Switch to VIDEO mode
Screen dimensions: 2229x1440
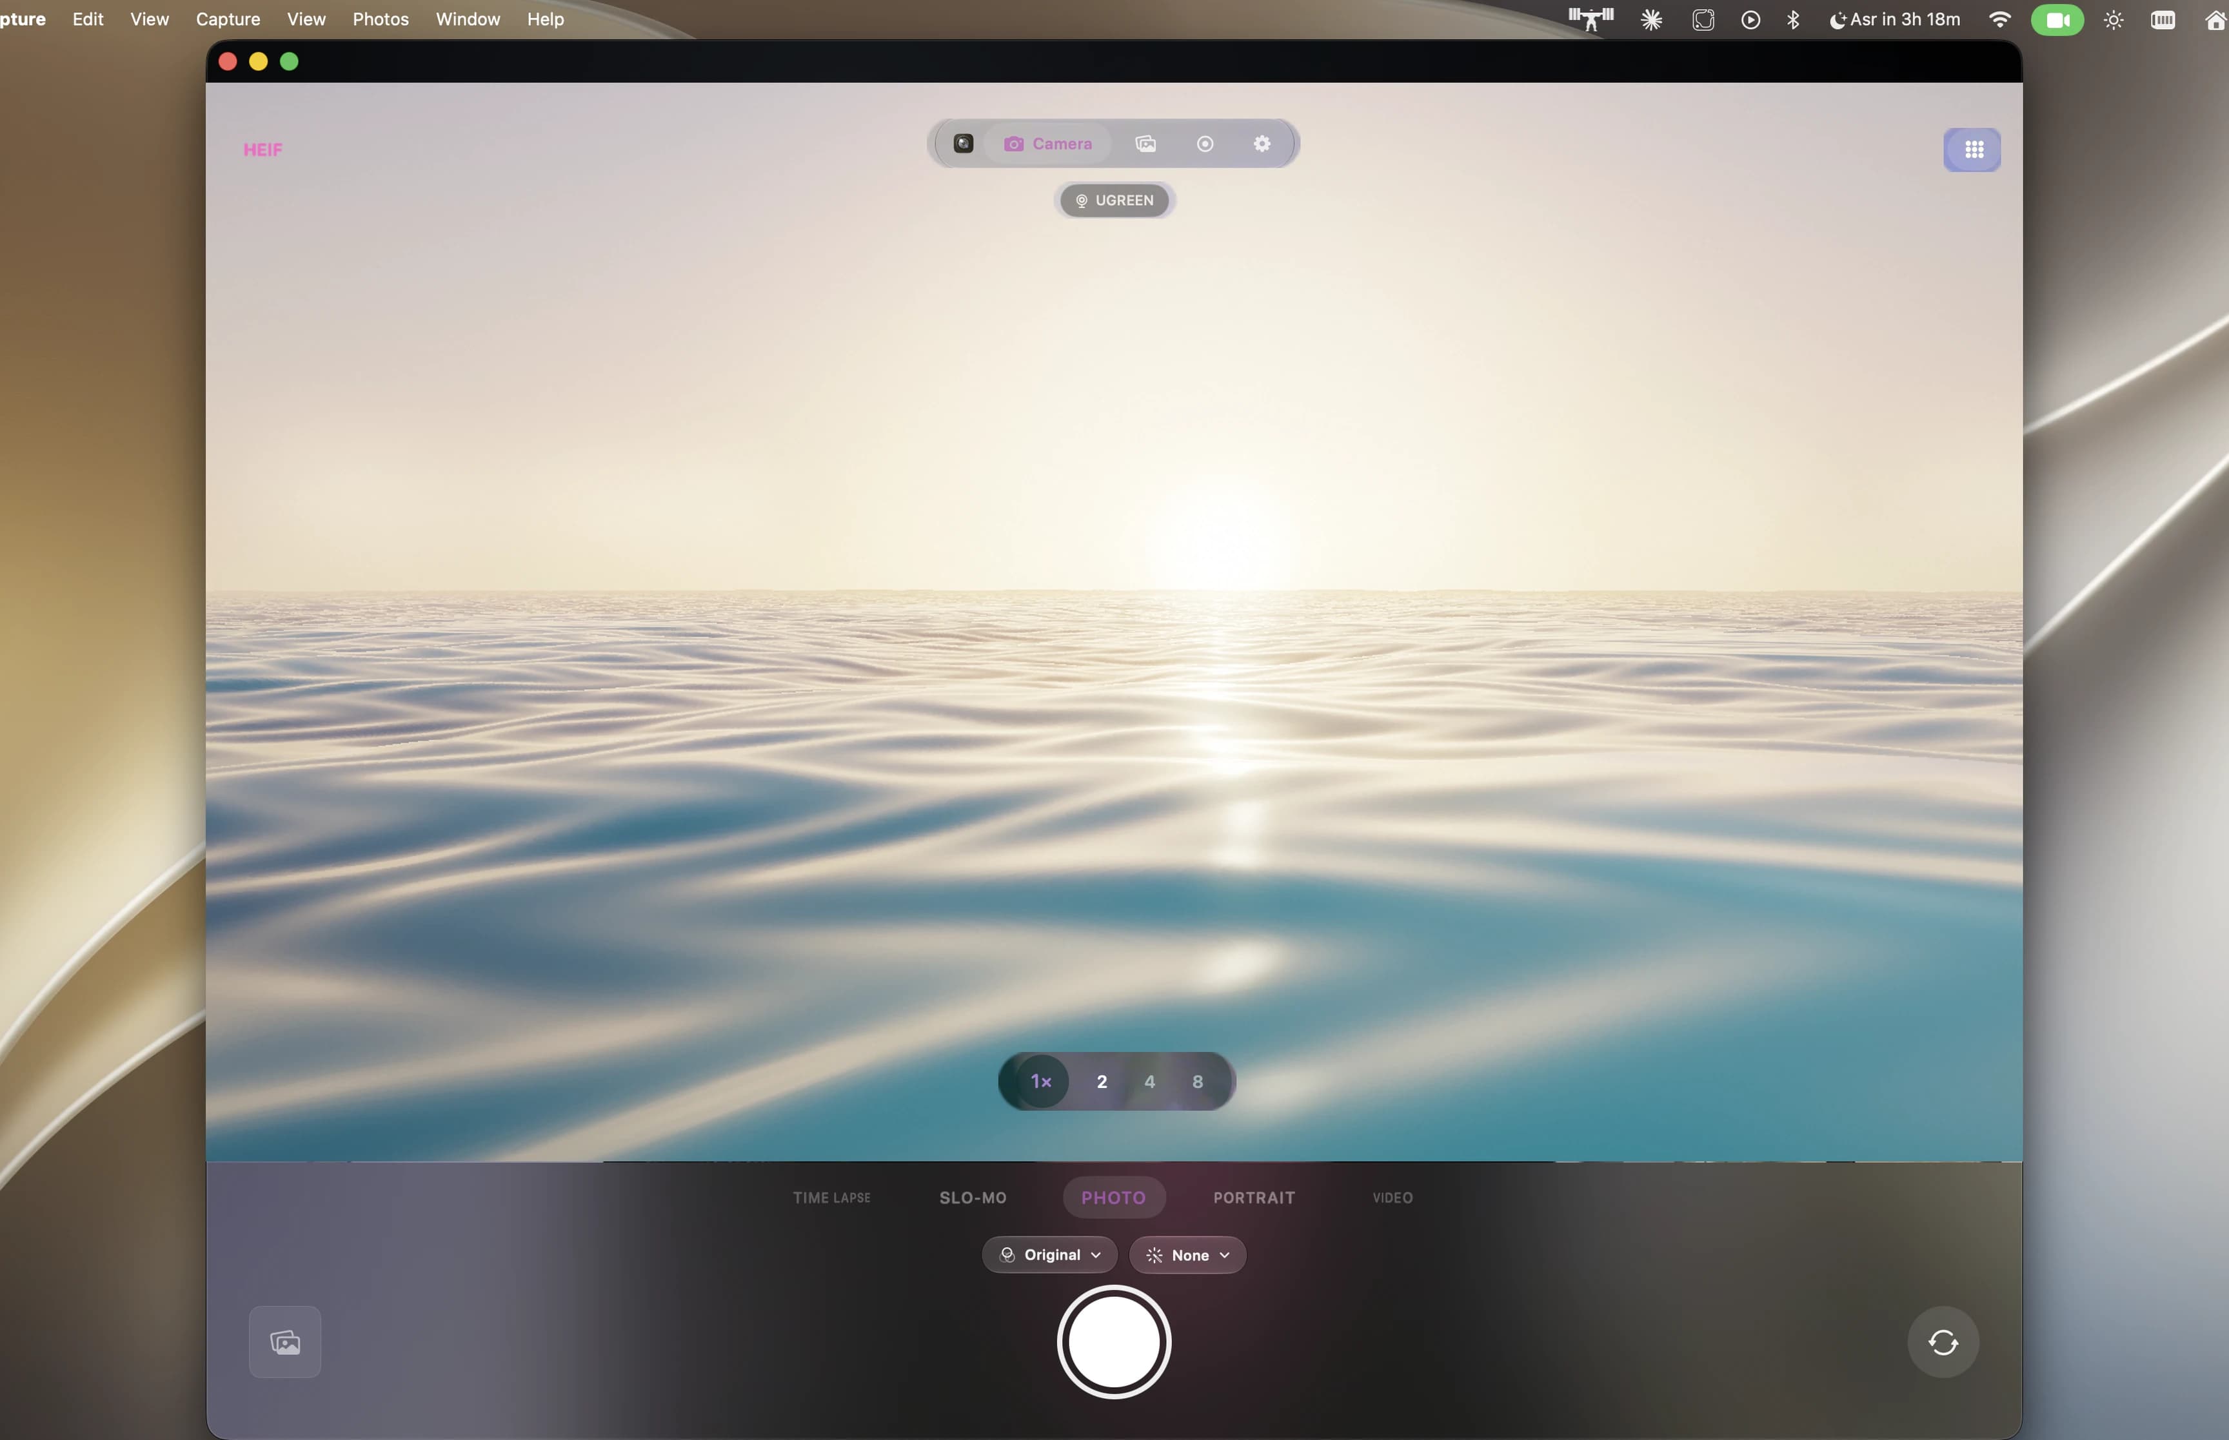[x=1392, y=1198]
